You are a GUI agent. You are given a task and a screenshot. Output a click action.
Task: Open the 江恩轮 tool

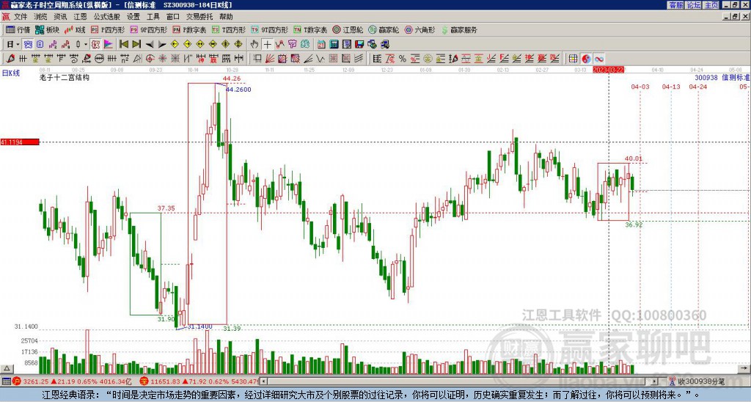click(x=348, y=29)
